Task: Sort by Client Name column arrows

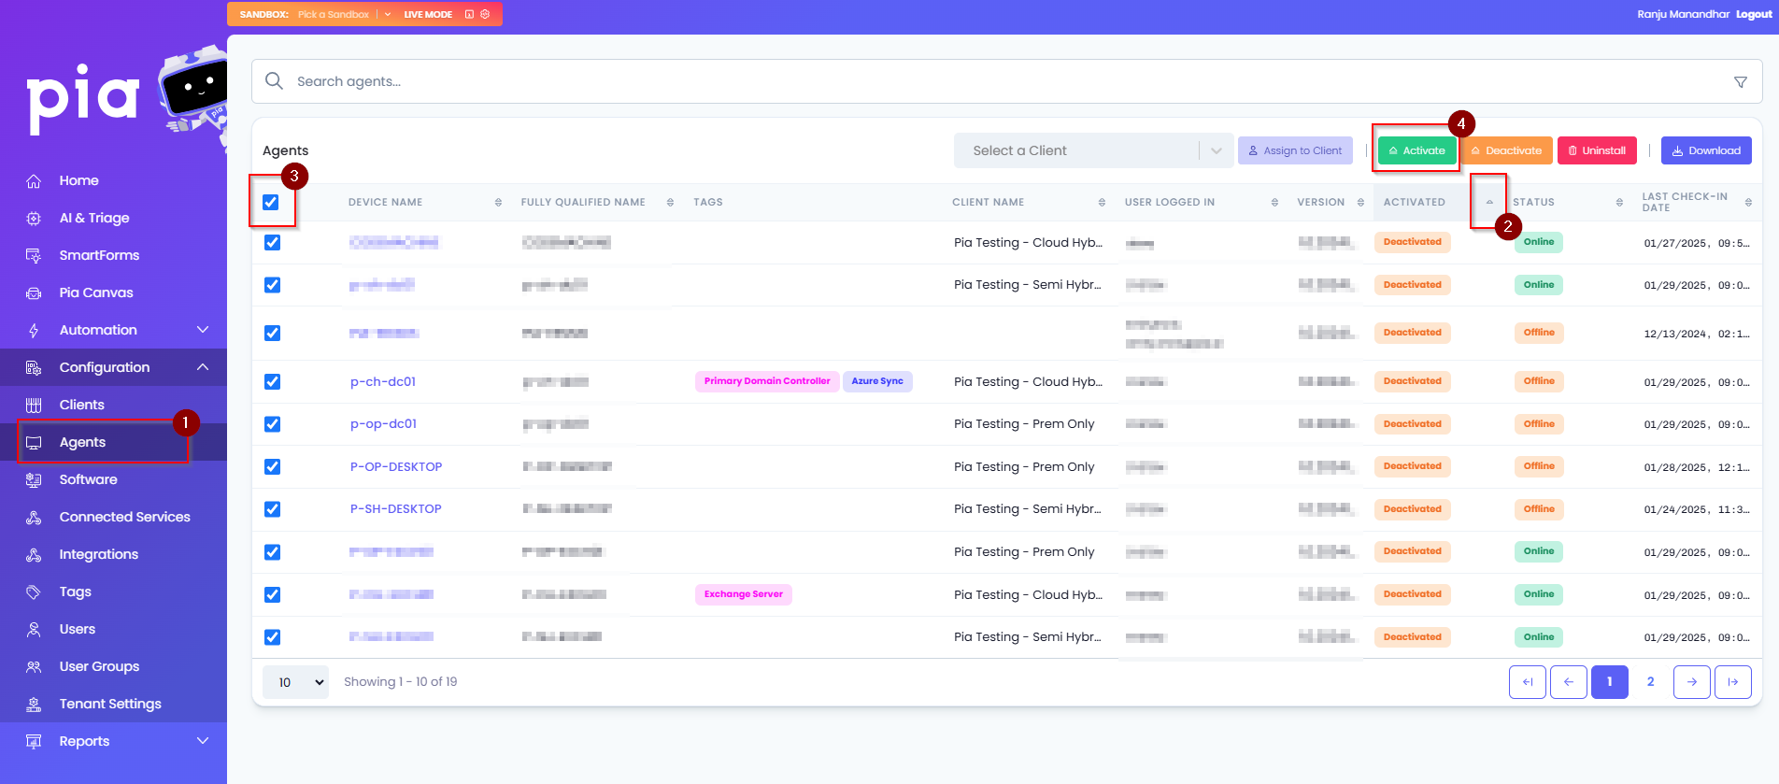Action: click(x=1102, y=203)
